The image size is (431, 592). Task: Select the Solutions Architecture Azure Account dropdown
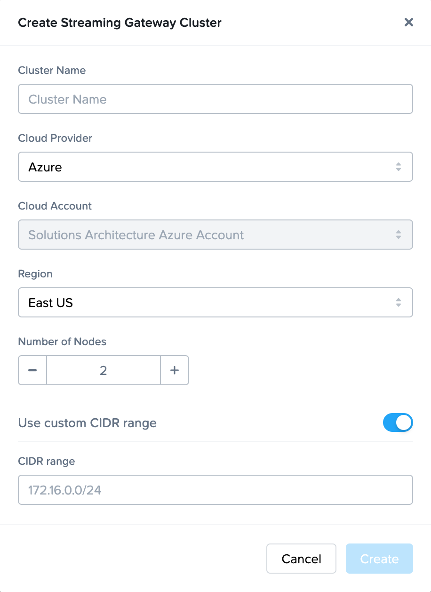pyautogui.click(x=215, y=235)
